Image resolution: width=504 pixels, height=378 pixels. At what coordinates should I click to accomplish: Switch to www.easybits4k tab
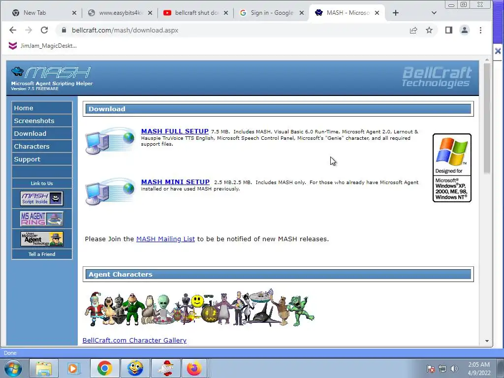pos(121,13)
